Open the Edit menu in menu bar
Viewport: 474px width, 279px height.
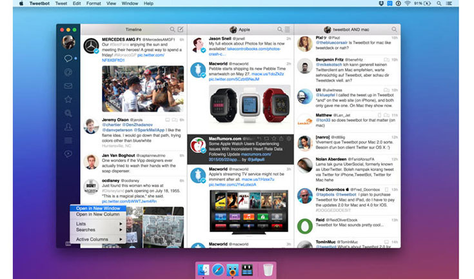tap(77, 3)
